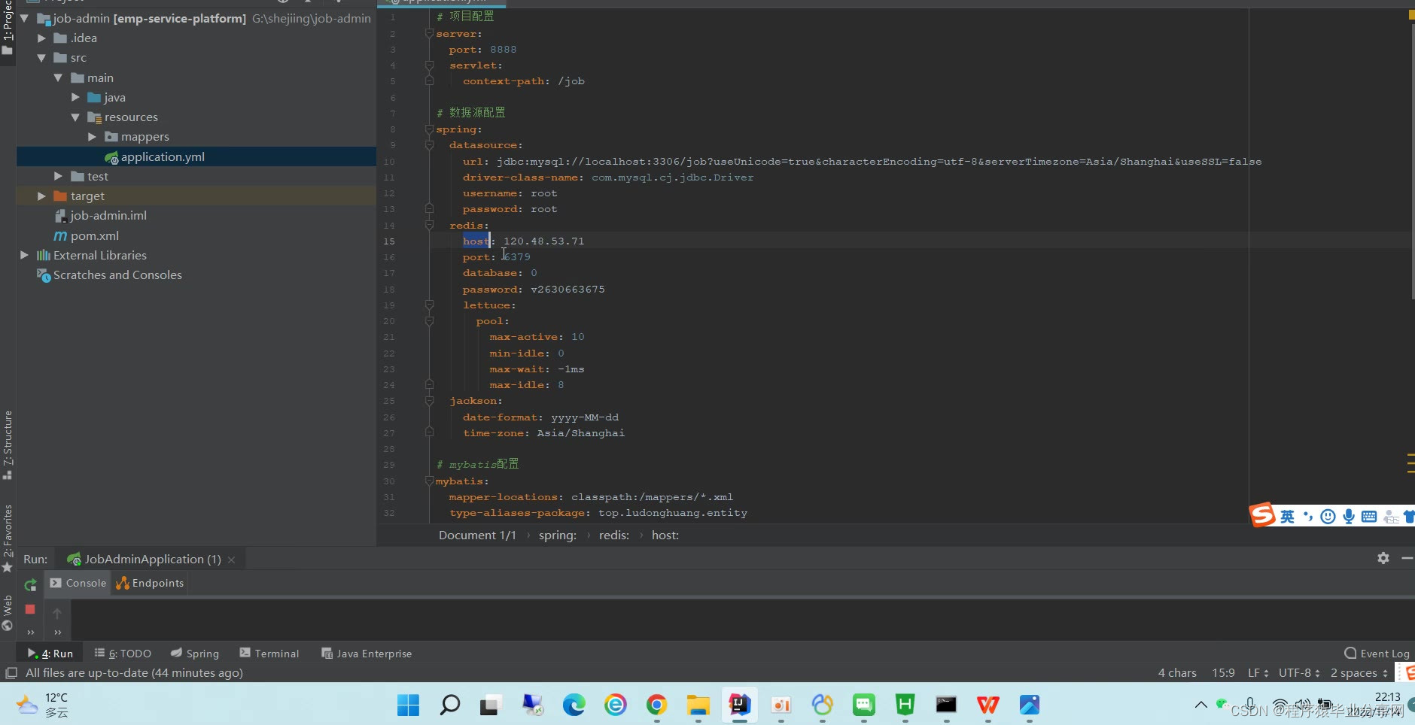Select application.yml in project tree
The height and width of the screenshot is (725, 1415).
(163, 156)
